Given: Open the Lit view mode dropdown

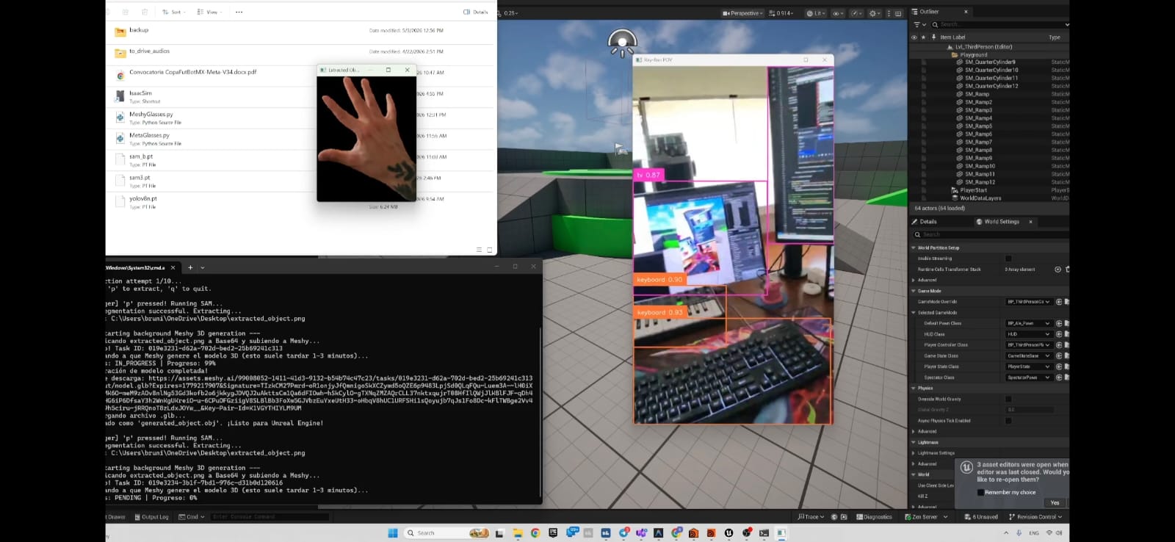Looking at the screenshot, I should [815, 13].
